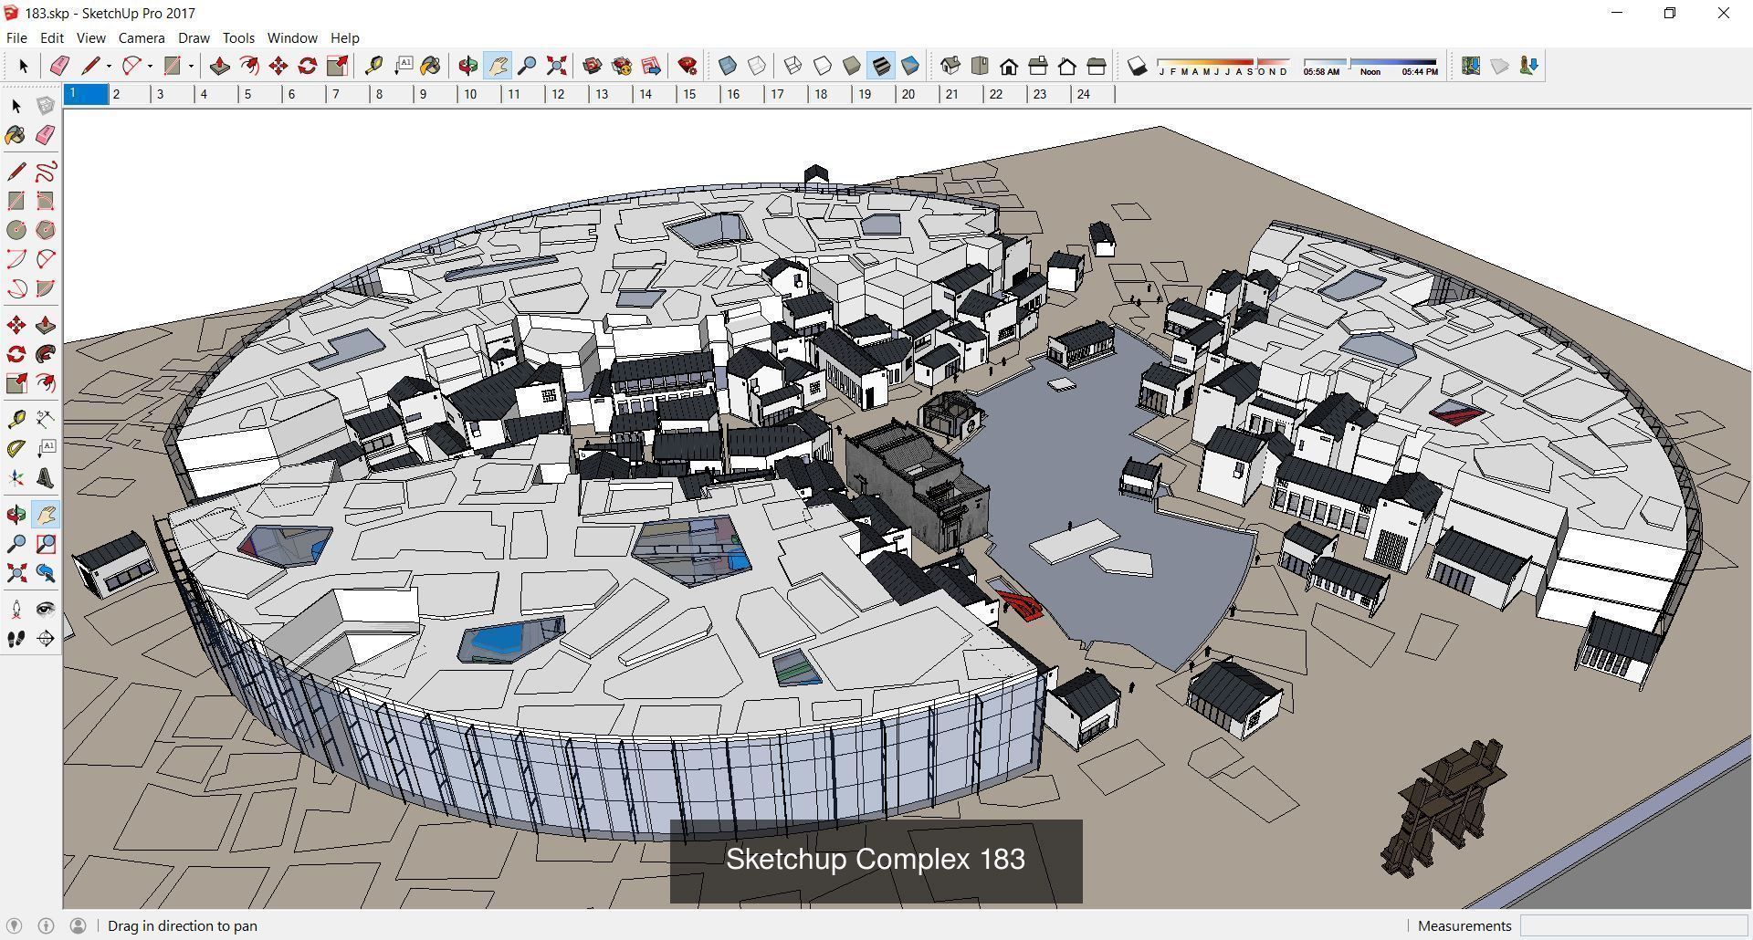Select Freehand tool in left palette

click(46, 172)
